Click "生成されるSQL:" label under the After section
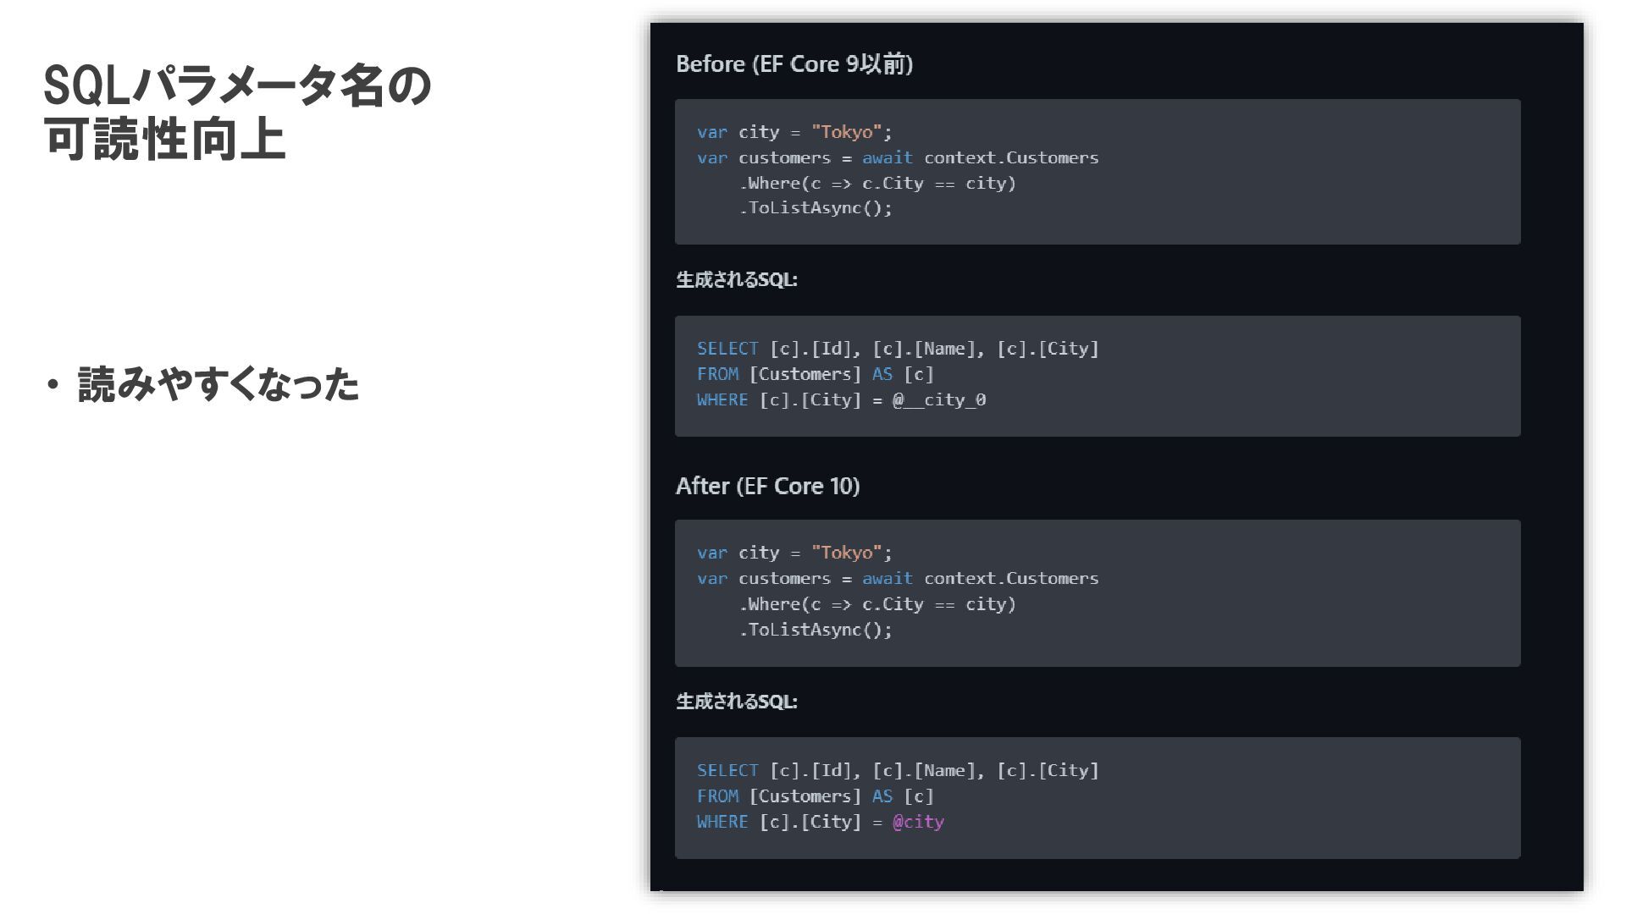The height and width of the screenshot is (914, 1626). pos(736,702)
